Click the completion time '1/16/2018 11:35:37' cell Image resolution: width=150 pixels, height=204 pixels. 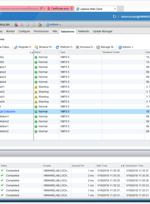137,170
